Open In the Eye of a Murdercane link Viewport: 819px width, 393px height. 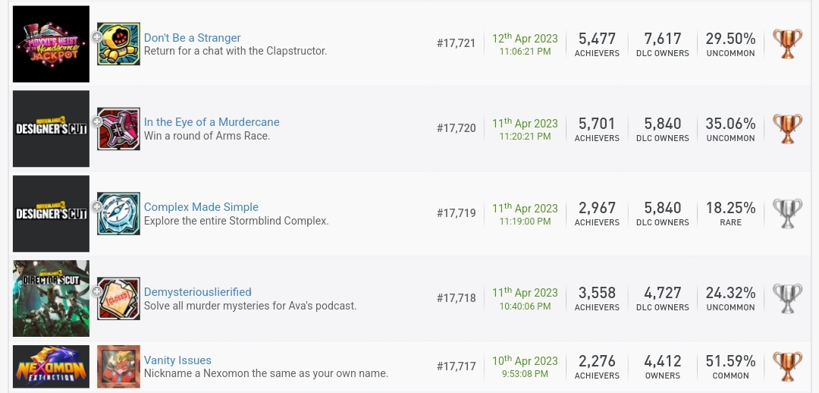[212, 122]
